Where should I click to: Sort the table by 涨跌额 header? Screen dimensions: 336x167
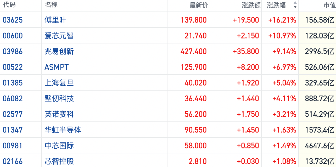point(251,5)
